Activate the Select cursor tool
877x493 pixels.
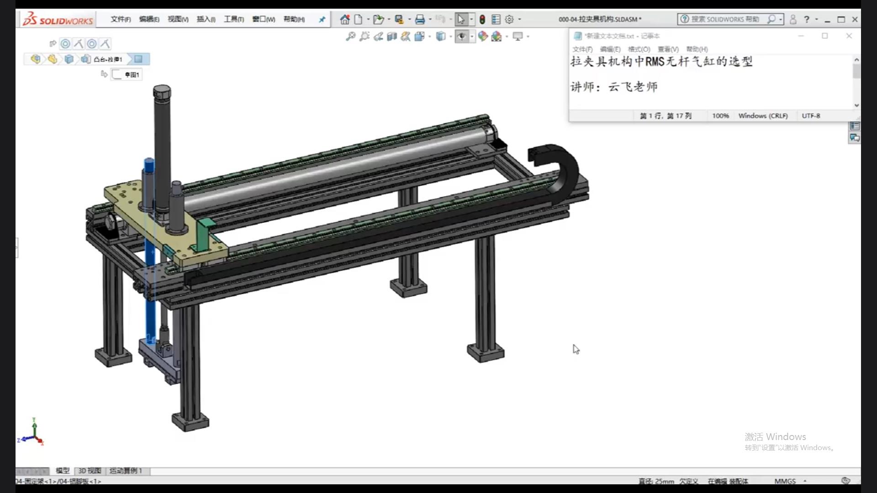(x=461, y=20)
